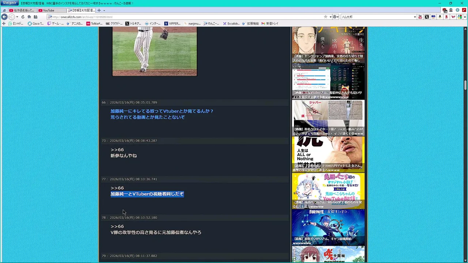Search with the X quick search icon

coord(427,17)
